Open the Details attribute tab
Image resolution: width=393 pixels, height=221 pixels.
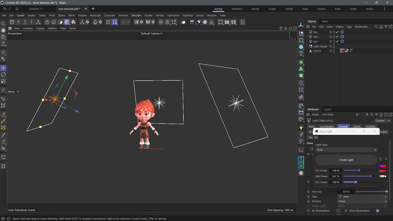[357, 126]
